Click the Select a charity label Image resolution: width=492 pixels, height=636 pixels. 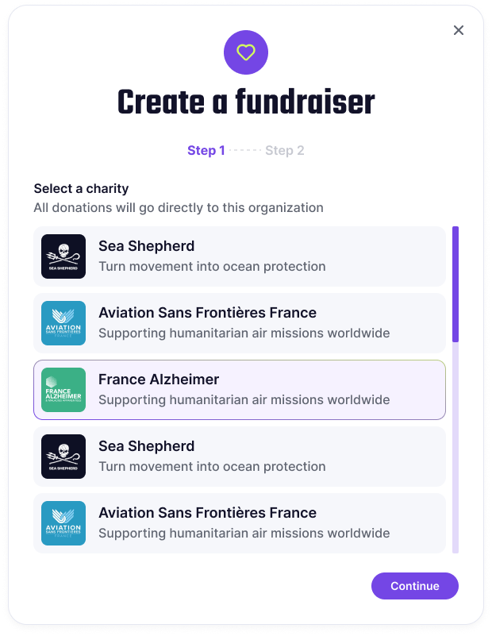tap(81, 189)
